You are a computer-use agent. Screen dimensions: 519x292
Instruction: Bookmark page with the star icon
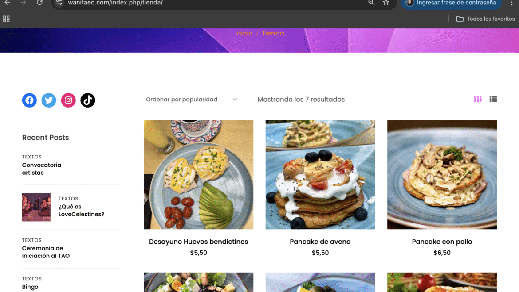pos(386,3)
